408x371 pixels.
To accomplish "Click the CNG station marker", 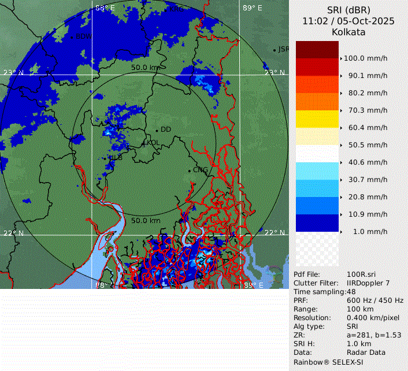I will click(189, 170).
